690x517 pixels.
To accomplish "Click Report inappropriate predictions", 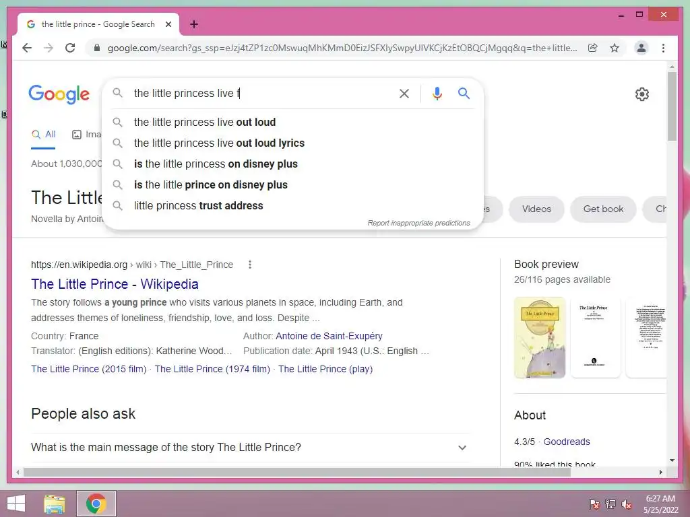I will (418, 223).
